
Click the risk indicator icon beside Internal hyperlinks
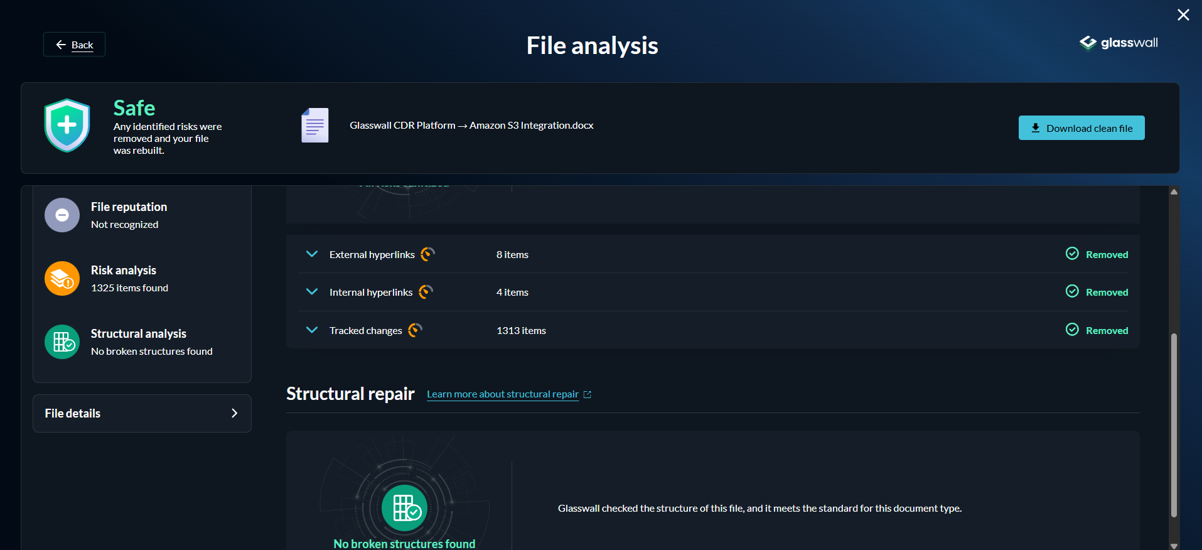426,291
